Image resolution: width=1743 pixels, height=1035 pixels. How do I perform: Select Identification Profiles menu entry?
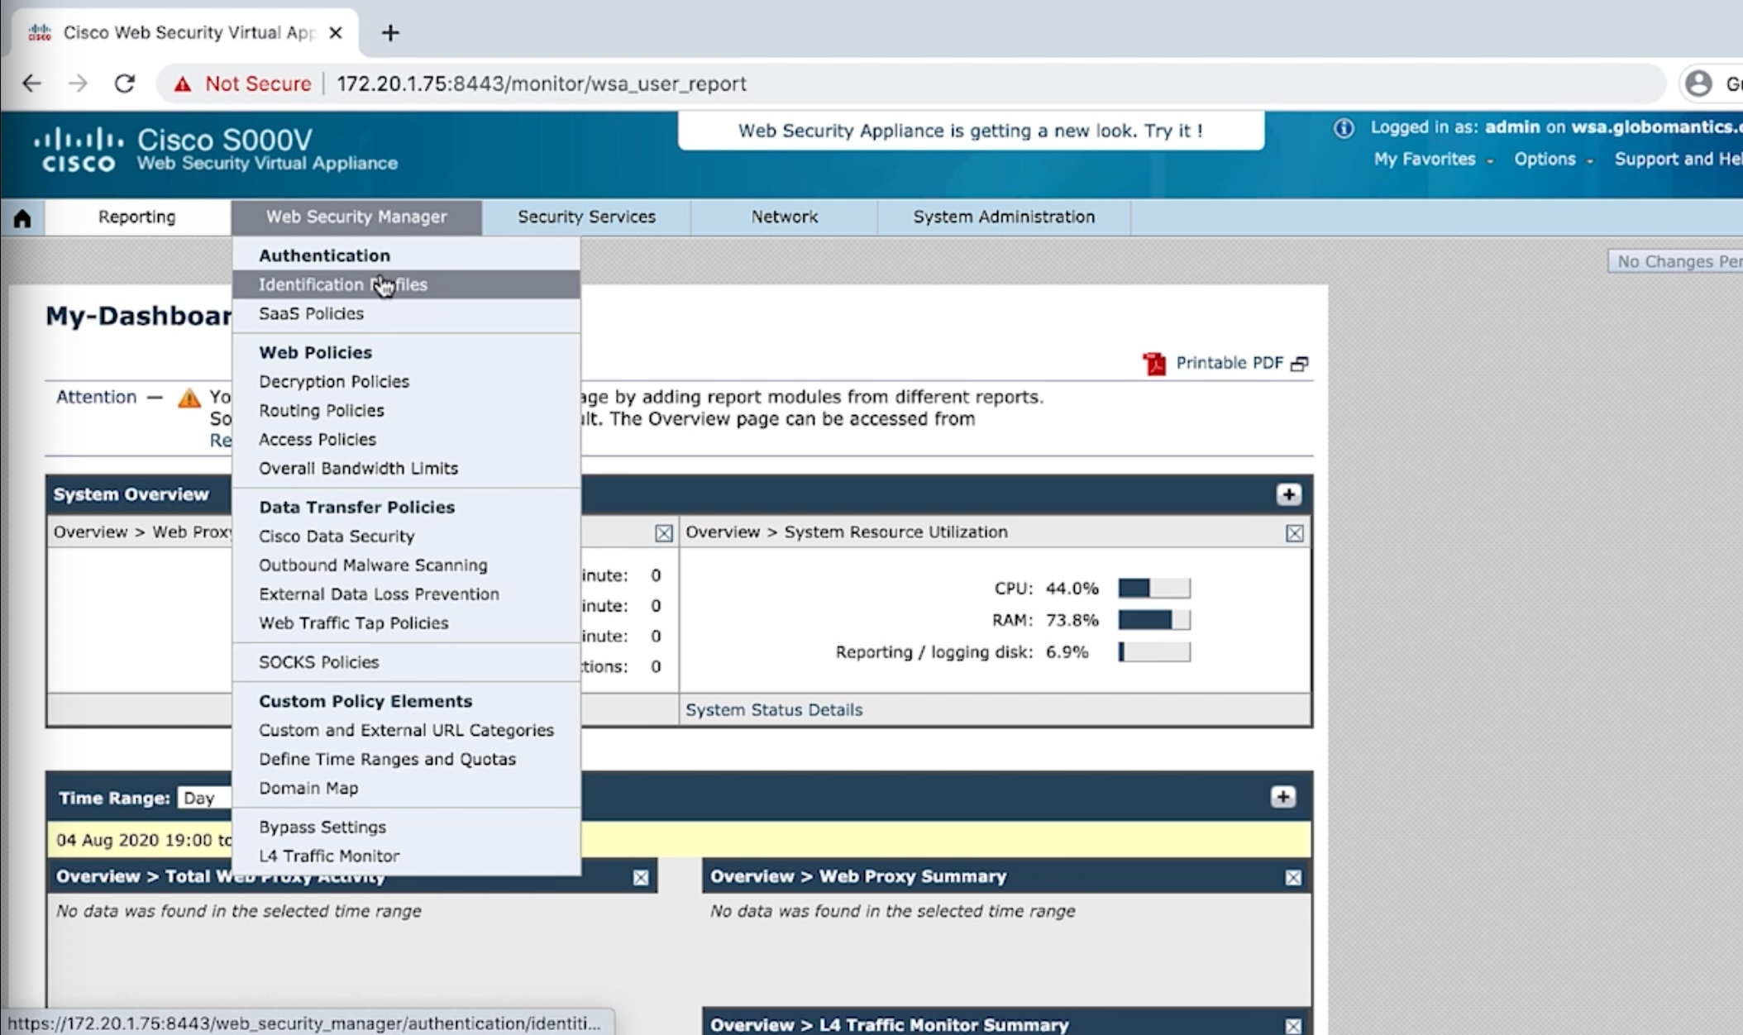406,284
